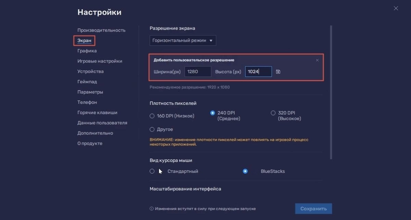Click the Сохранить button
Viewport: 411px width, 220px height.
tap(313, 209)
